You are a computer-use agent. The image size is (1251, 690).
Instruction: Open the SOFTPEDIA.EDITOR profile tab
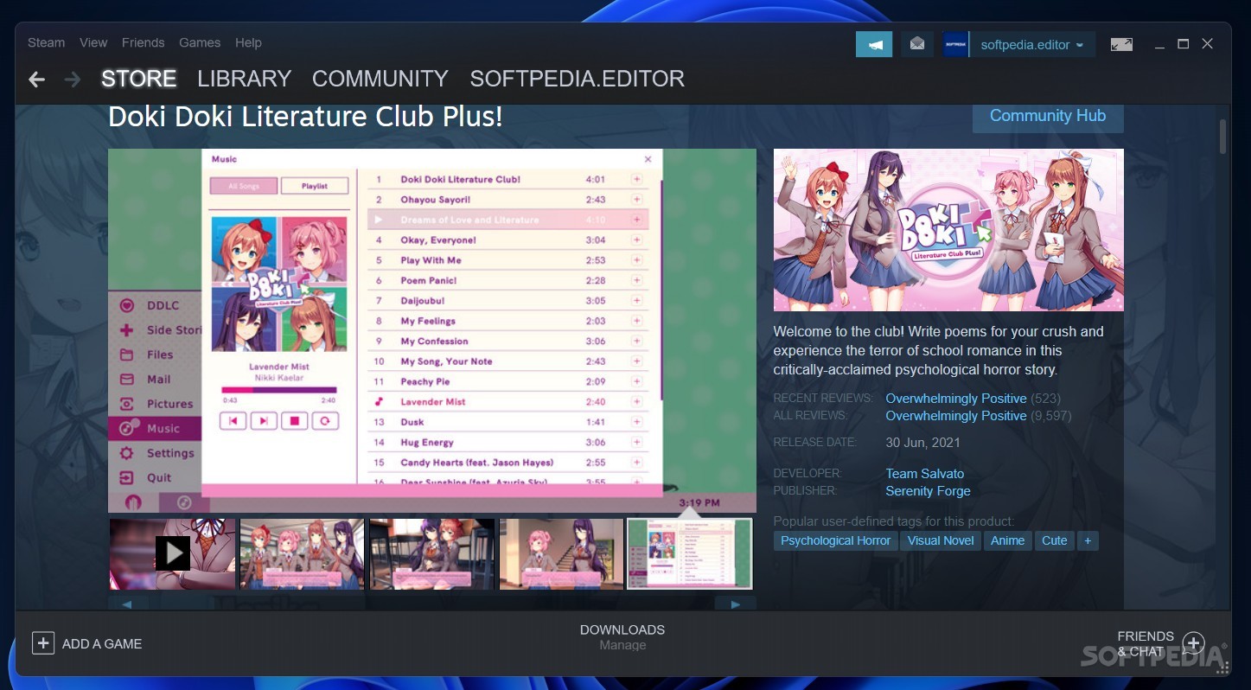(577, 79)
